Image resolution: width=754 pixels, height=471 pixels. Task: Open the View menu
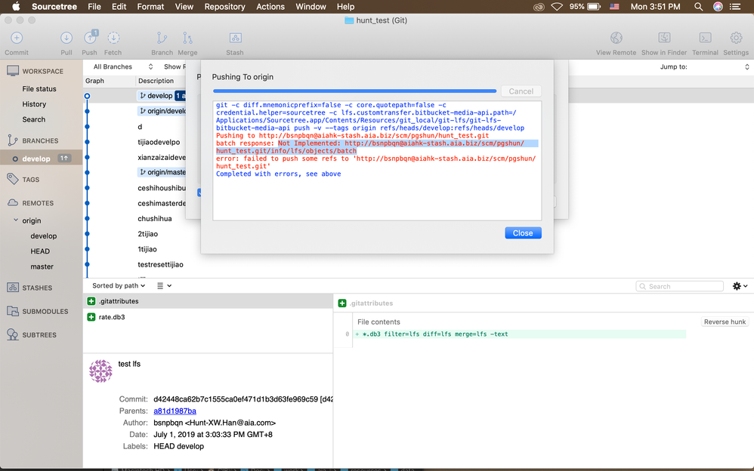184,7
